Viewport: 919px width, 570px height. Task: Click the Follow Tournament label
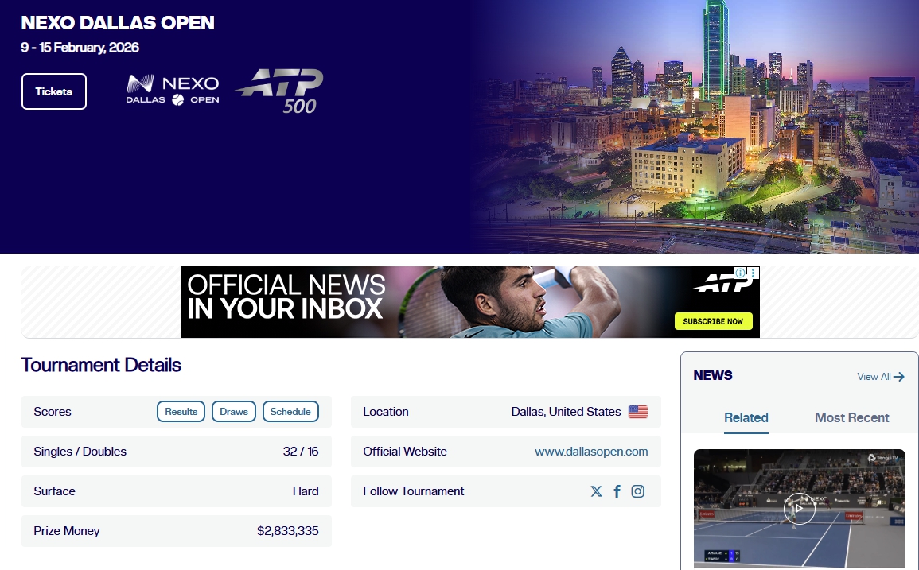coord(413,491)
